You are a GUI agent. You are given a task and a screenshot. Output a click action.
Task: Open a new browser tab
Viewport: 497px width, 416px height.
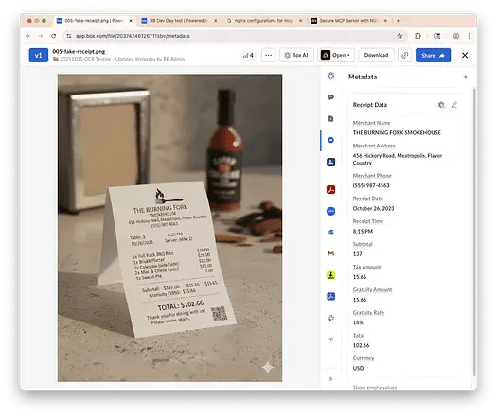pos(399,20)
